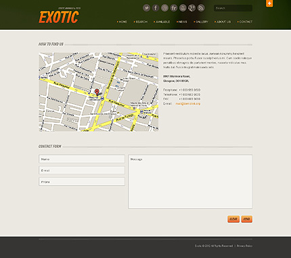The image size is (291, 258).
Task: Select the Contact menu item
Action: pos(245,22)
